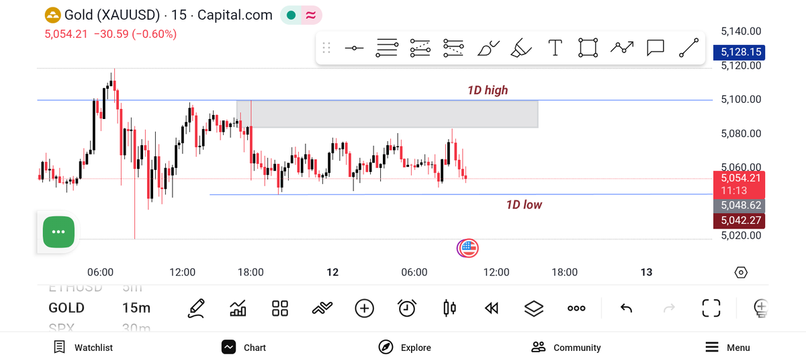
Task: Click the 5,100.00 price scale value
Action: [741, 99]
